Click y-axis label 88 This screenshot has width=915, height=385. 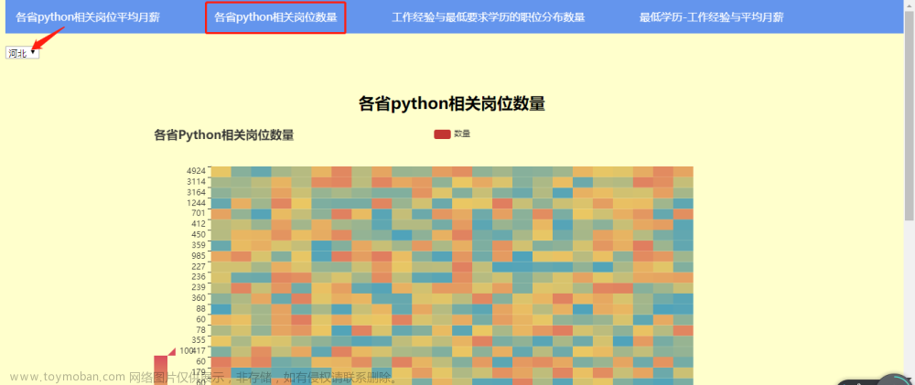click(200, 308)
